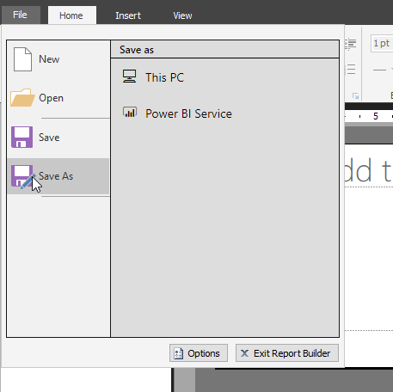
Task: Switch to the Home ribbon tab
Action: [x=72, y=15]
